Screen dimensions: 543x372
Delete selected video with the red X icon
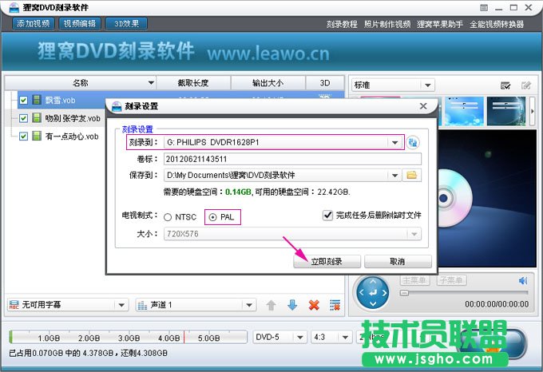[x=314, y=305]
